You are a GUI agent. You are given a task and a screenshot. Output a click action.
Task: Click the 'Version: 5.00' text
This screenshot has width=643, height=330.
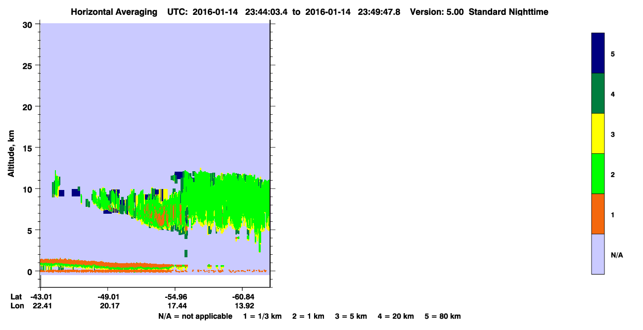[x=437, y=12]
